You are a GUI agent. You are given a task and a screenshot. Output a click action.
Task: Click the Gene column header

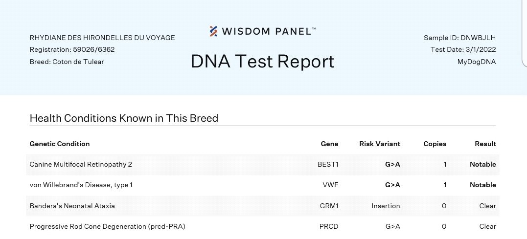(x=329, y=144)
